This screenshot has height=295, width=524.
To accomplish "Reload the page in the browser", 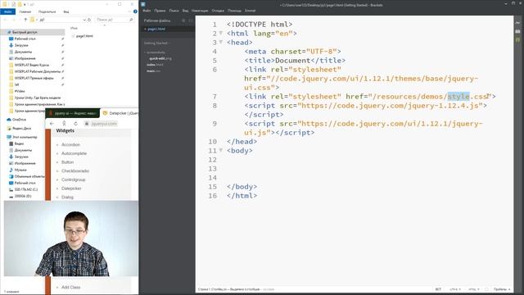I will 75,124.
